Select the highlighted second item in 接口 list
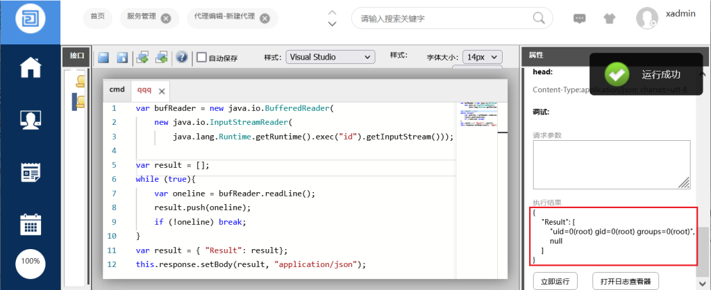 click(x=79, y=101)
